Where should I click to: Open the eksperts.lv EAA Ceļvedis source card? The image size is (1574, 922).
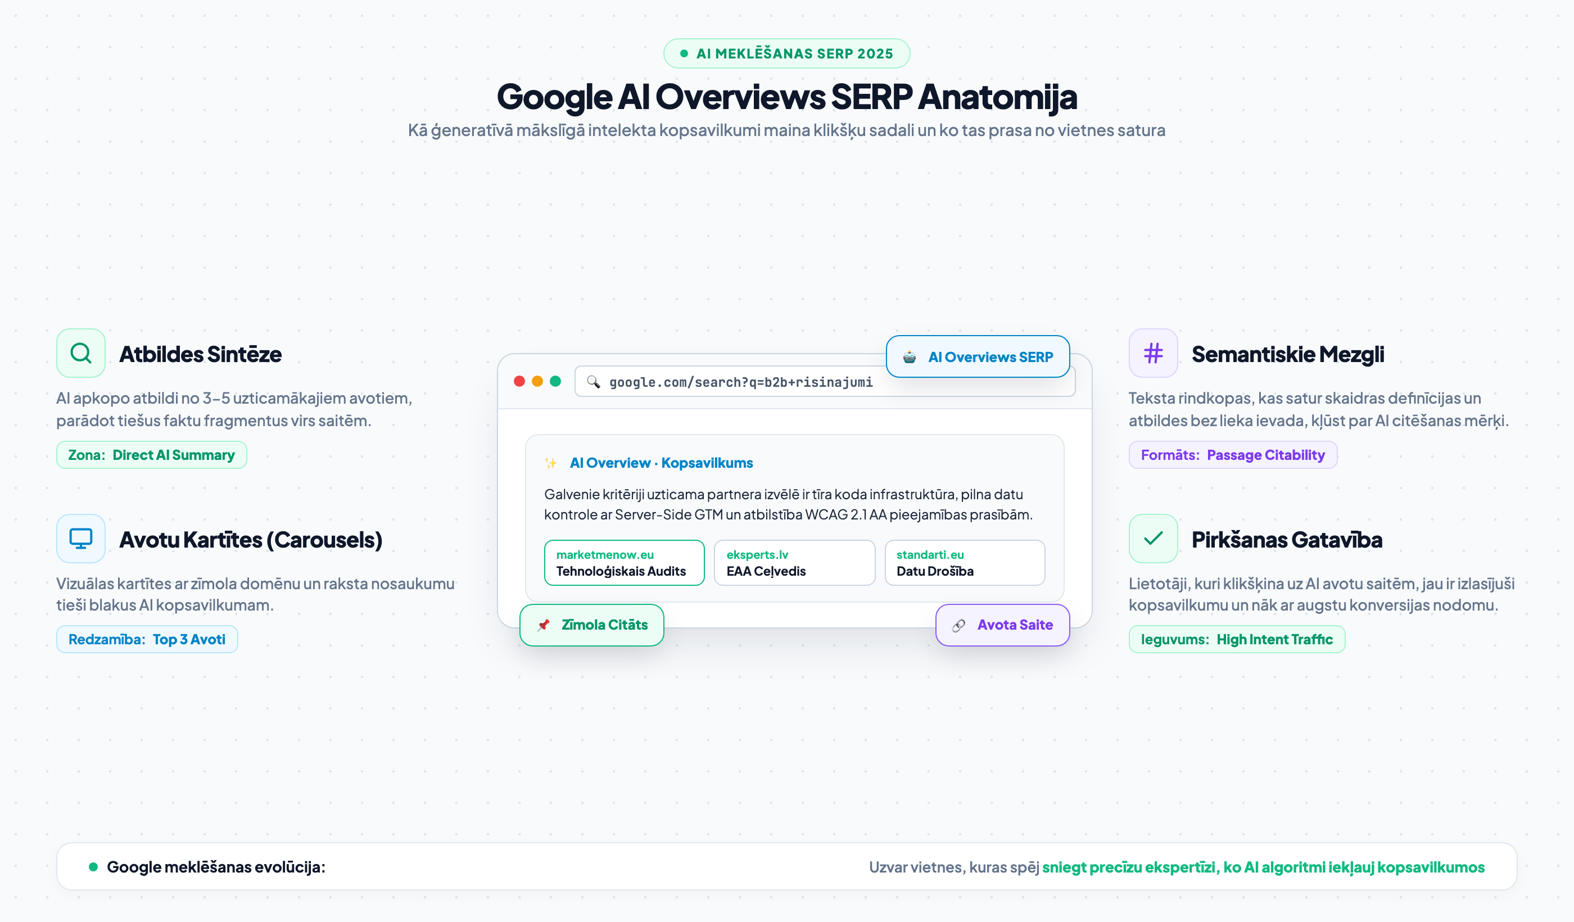pyautogui.click(x=794, y=563)
